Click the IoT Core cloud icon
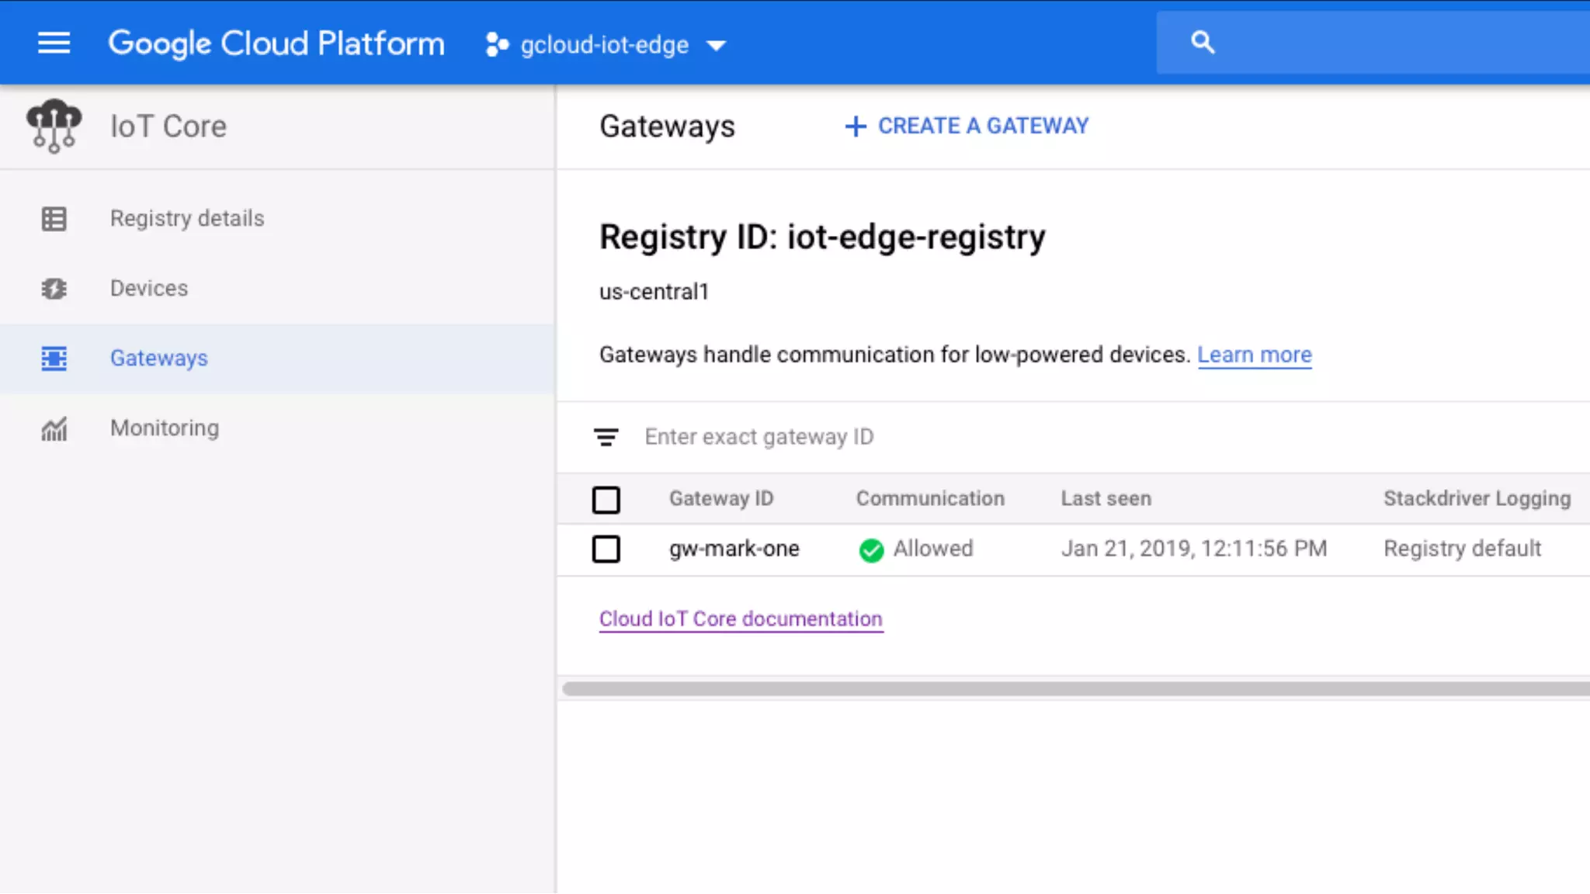This screenshot has width=1590, height=894. (x=54, y=126)
